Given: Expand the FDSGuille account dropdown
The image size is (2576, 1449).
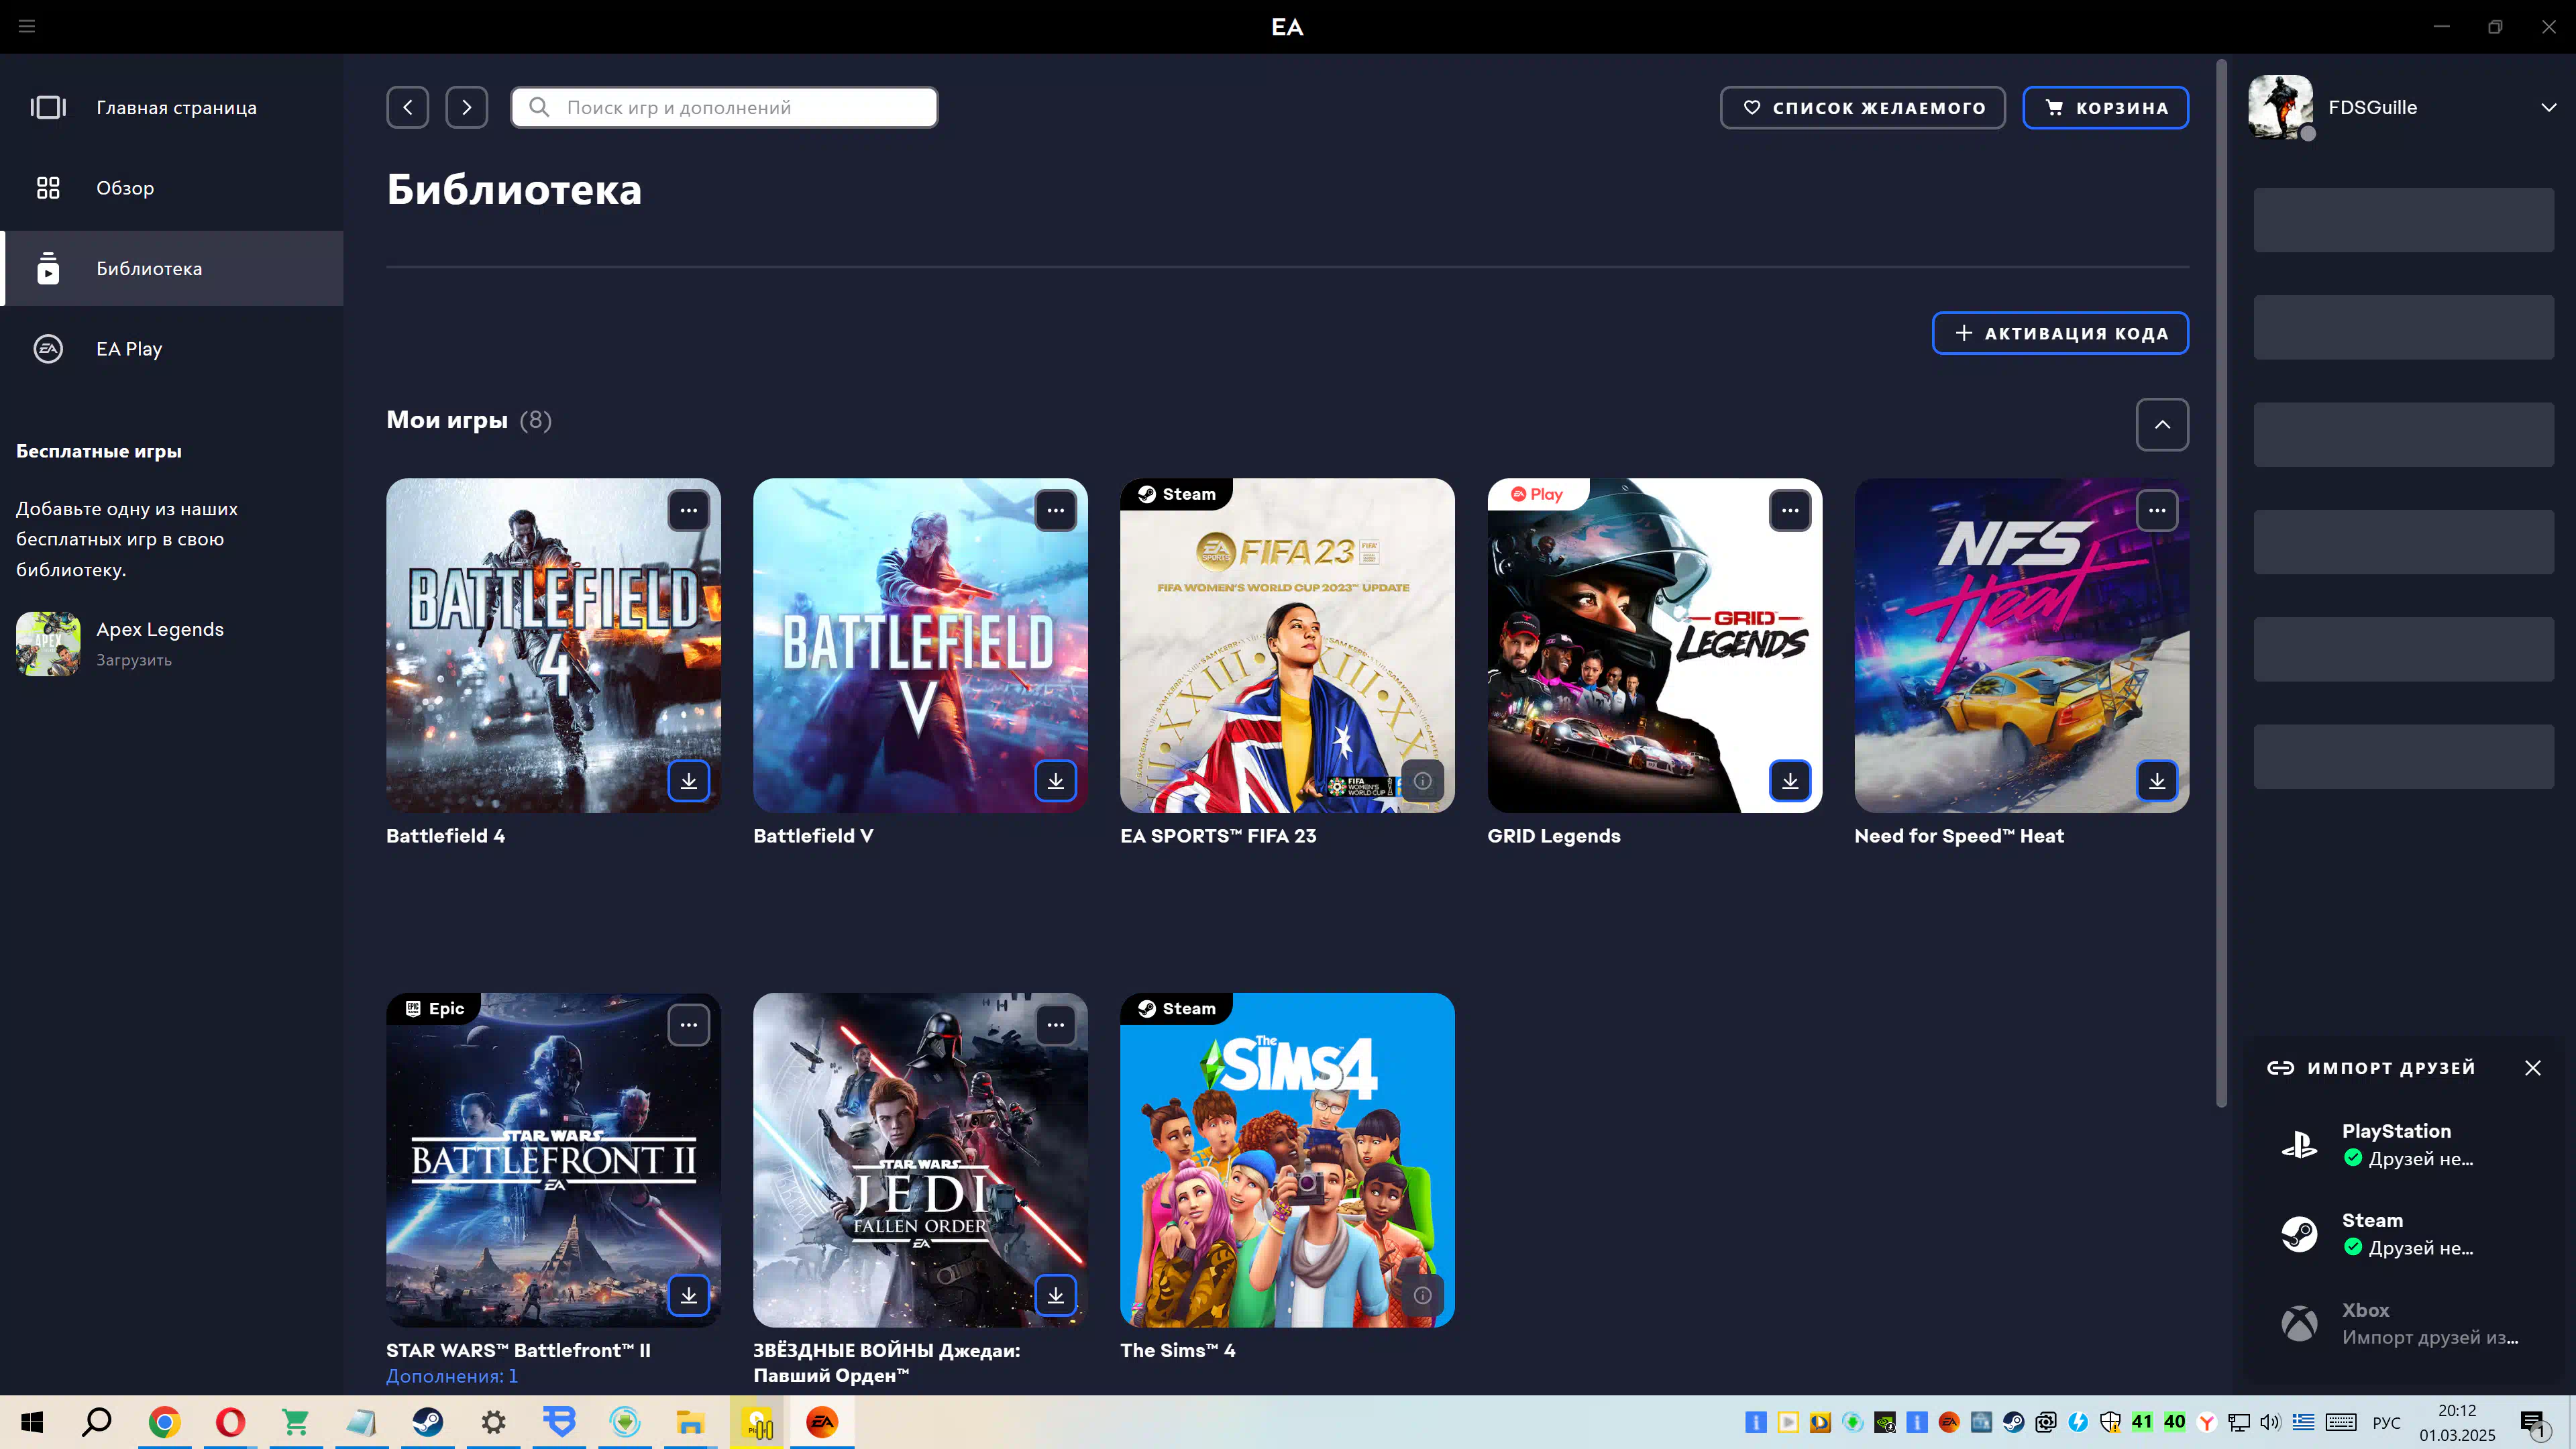Looking at the screenshot, I should pyautogui.click(x=2548, y=107).
